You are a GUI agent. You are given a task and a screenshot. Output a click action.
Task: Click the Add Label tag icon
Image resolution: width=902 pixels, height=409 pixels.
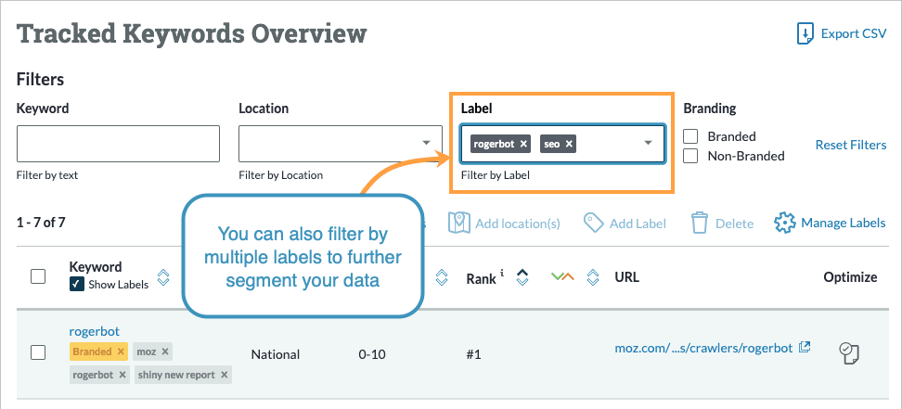(594, 223)
